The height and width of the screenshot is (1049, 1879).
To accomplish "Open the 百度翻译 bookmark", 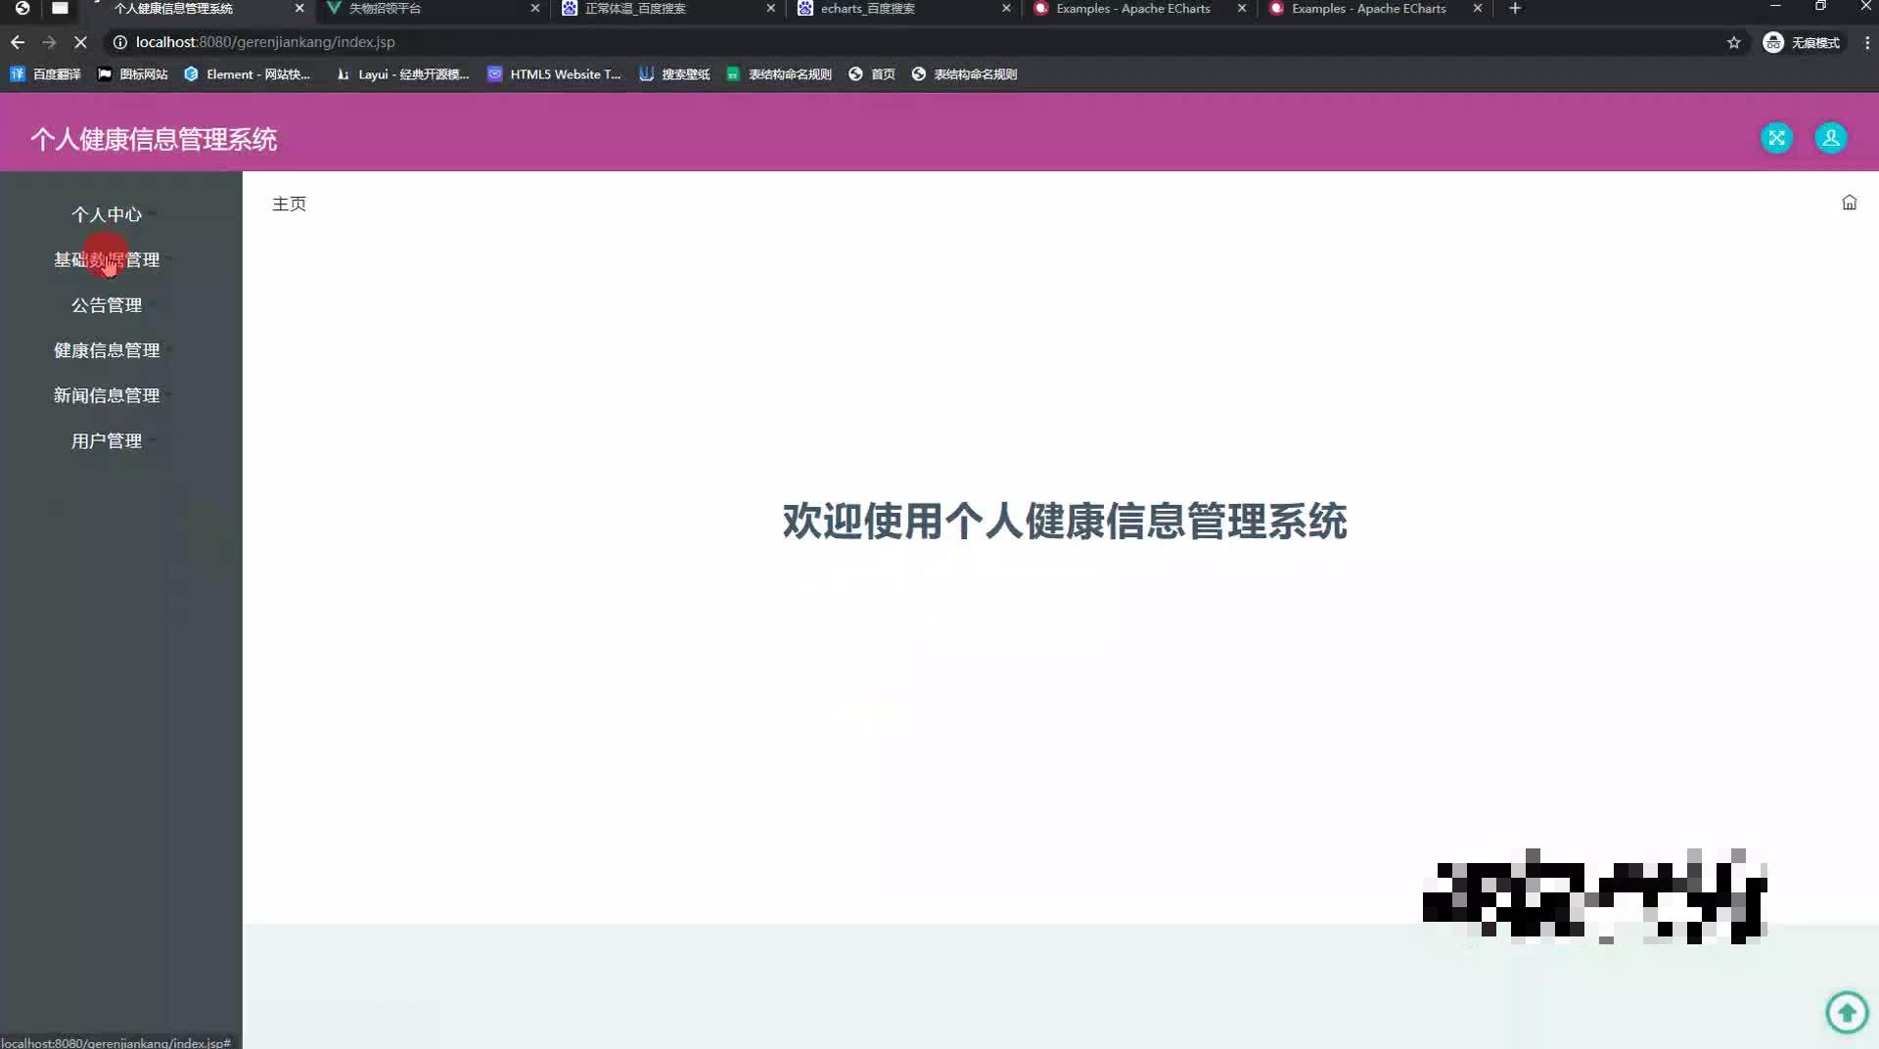I will point(45,74).
